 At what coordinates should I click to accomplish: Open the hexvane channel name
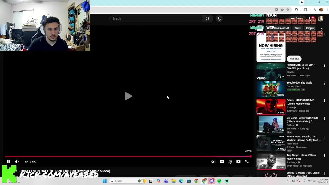pos(290,72)
